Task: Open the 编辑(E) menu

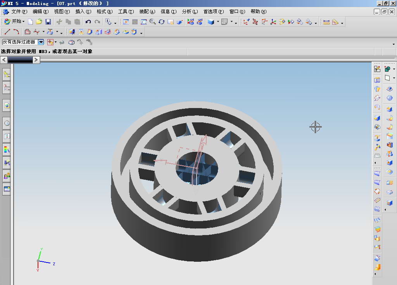Action: coord(40,12)
